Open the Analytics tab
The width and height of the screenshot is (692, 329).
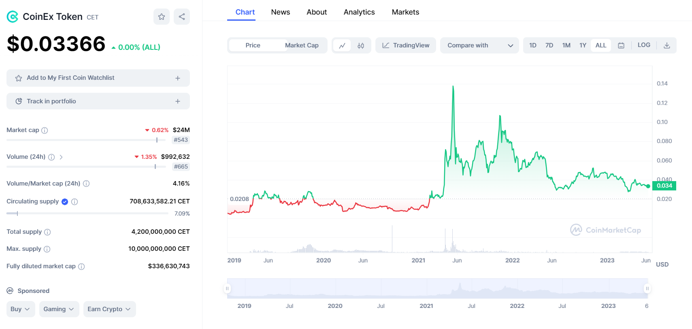[x=359, y=12]
